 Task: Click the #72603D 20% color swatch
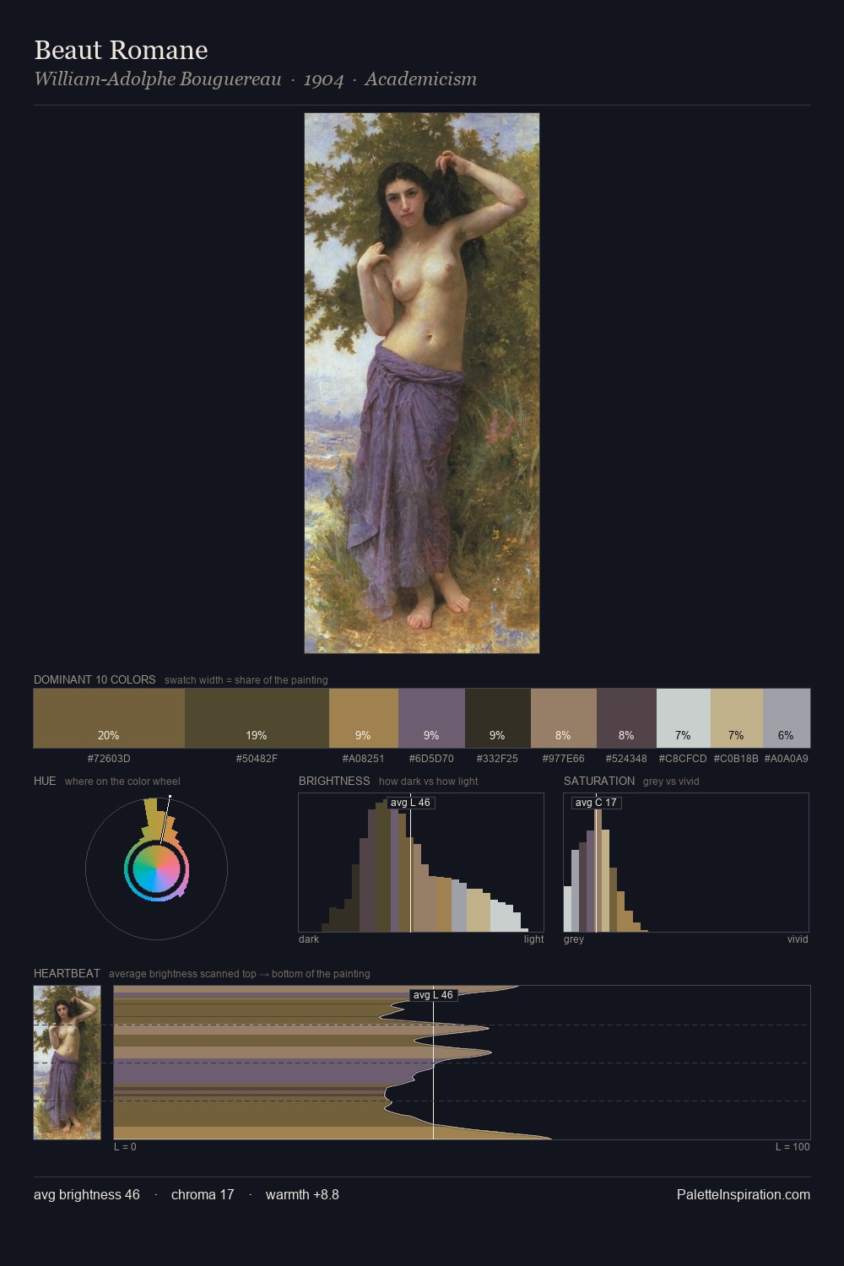click(109, 718)
